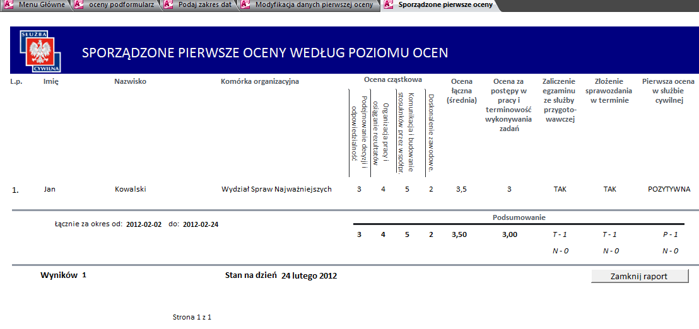Click the P - 1 summary value
The height and width of the screenshot is (329, 699).
[671, 234]
